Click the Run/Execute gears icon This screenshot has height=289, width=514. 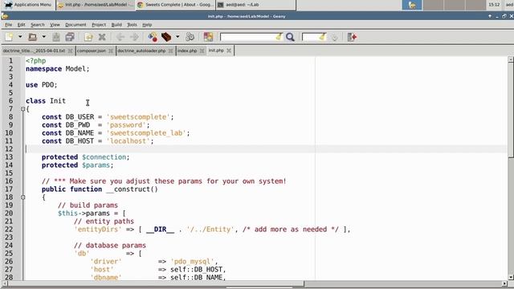click(190, 37)
